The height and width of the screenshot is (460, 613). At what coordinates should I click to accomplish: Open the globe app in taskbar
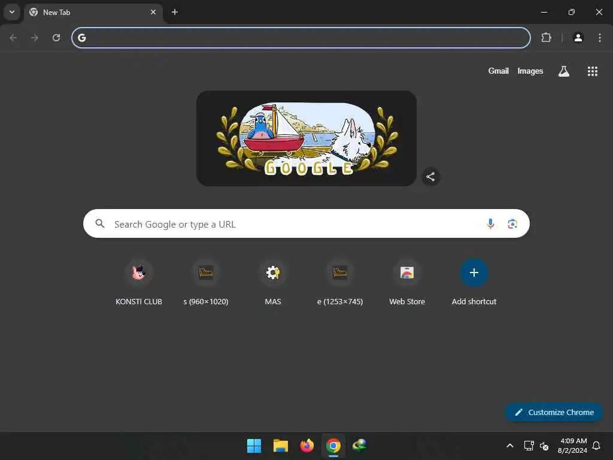click(360, 446)
